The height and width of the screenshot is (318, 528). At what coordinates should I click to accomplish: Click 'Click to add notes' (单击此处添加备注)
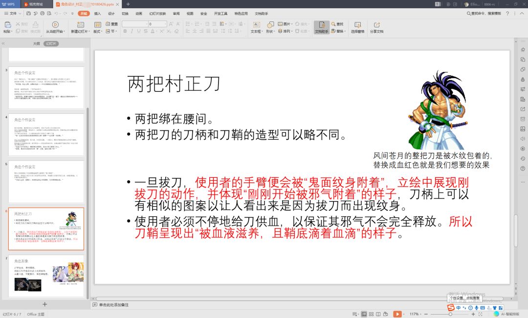[x=114, y=305]
